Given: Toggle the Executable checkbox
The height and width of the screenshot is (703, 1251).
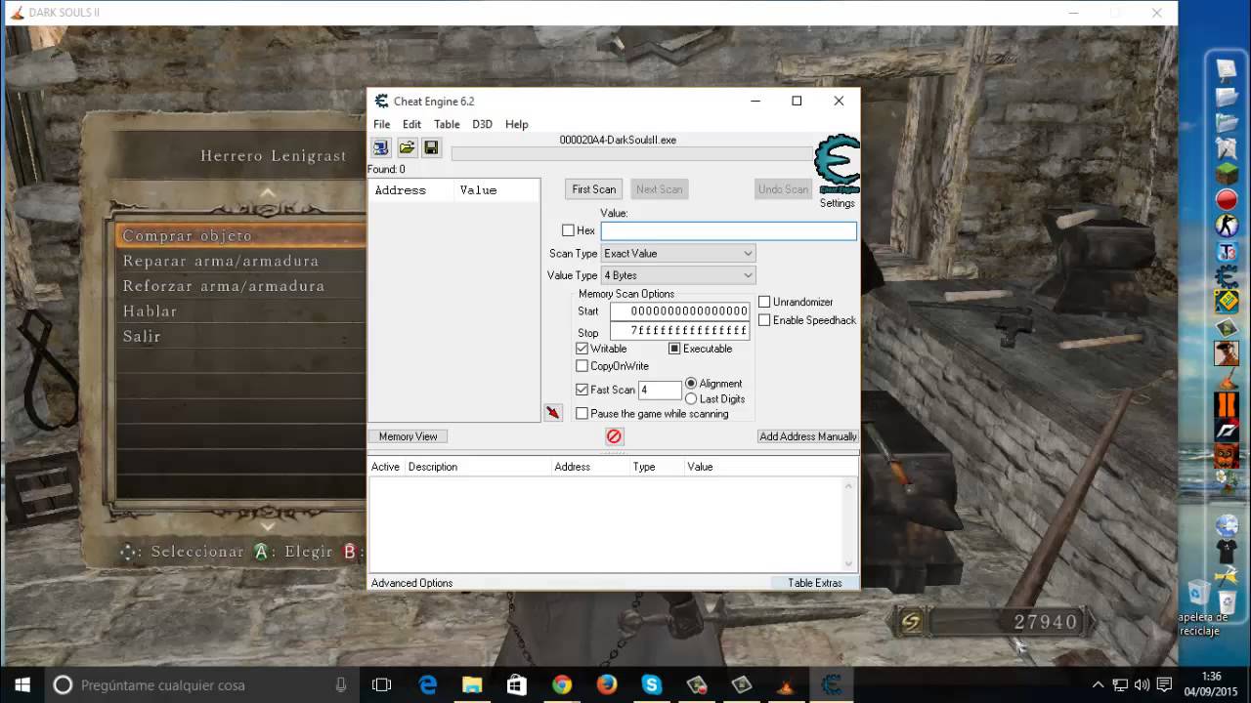Looking at the screenshot, I should tap(674, 349).
